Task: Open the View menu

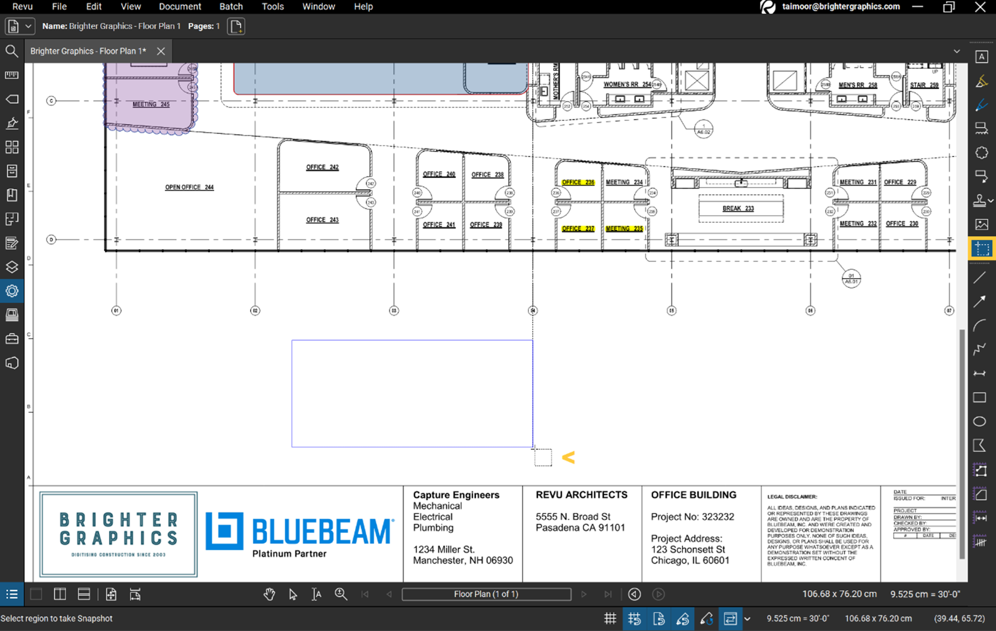Action: tap(131, 7)
